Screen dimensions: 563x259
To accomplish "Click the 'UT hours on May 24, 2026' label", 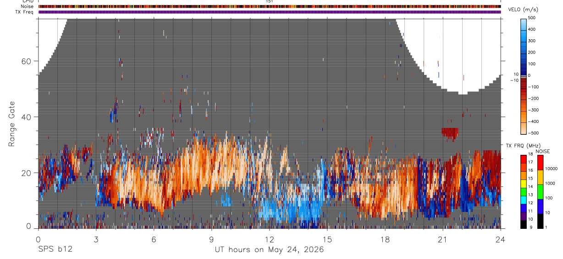I will pyautogui.click(x=269, y=250).
